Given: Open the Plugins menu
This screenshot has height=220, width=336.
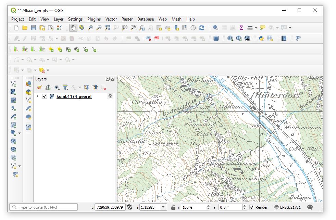Looking at the screenshot, I should coord(94,19).
